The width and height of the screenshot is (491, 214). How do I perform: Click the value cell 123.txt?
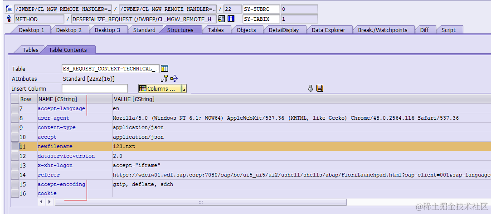tap(301, 146)
